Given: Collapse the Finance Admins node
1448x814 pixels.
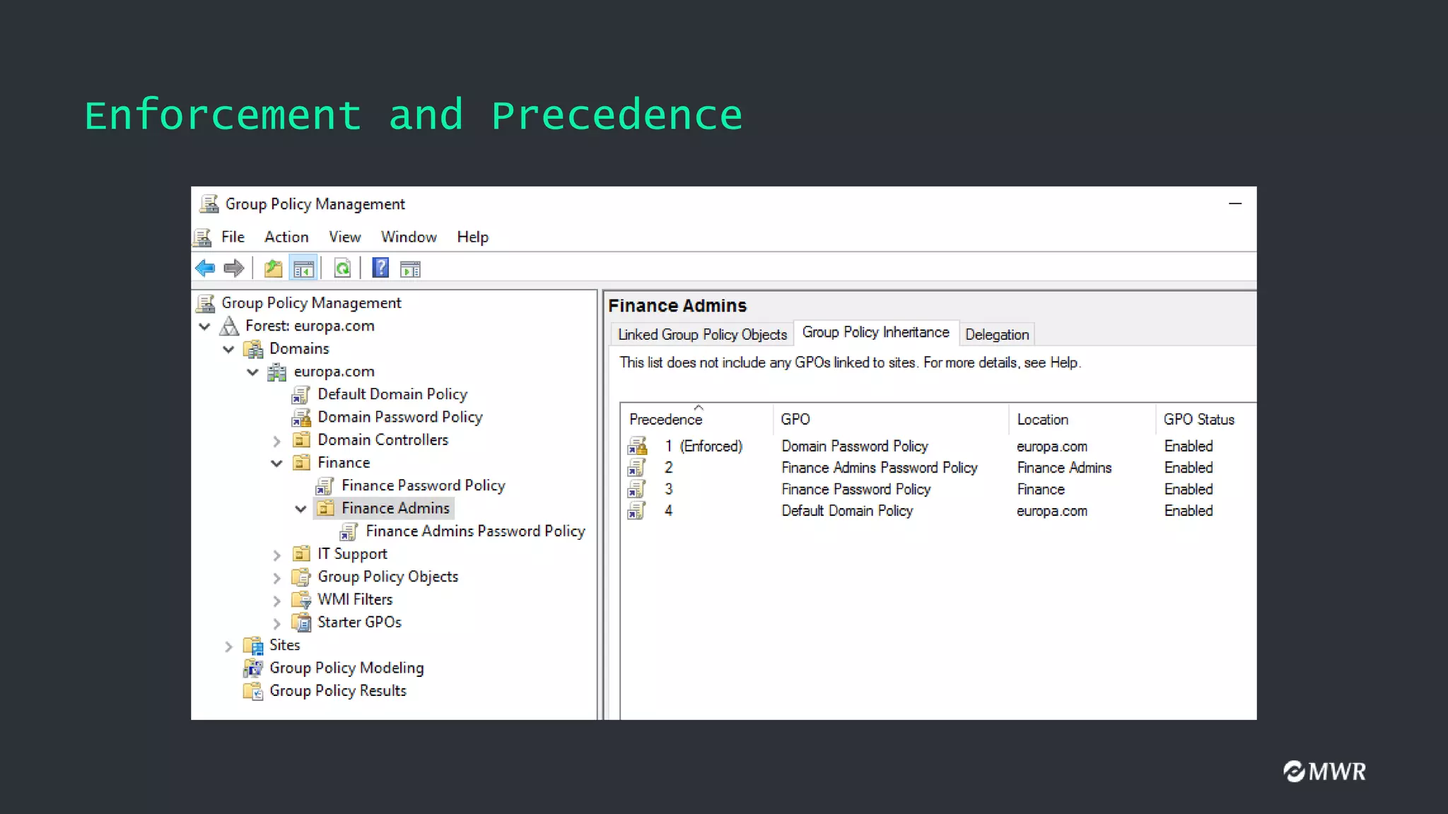Looking at the screenshot, I should point(300,509).
